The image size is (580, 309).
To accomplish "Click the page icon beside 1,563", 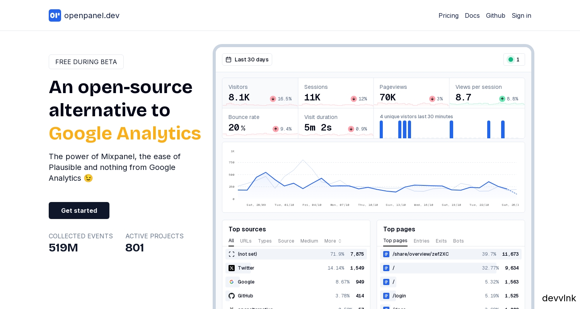I will [386, 282].
